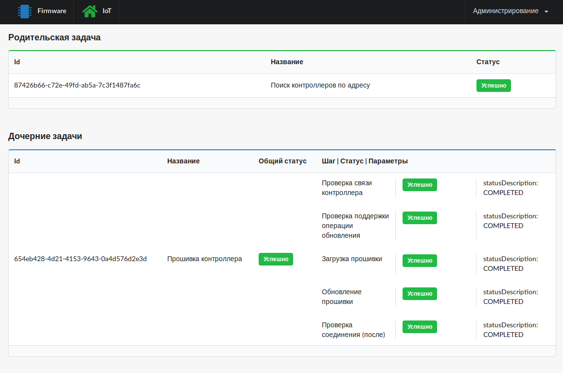Screen dimensions: 563x373
Task: Click status badge for Обновление прошивки step
Action: tap(420, 294)
